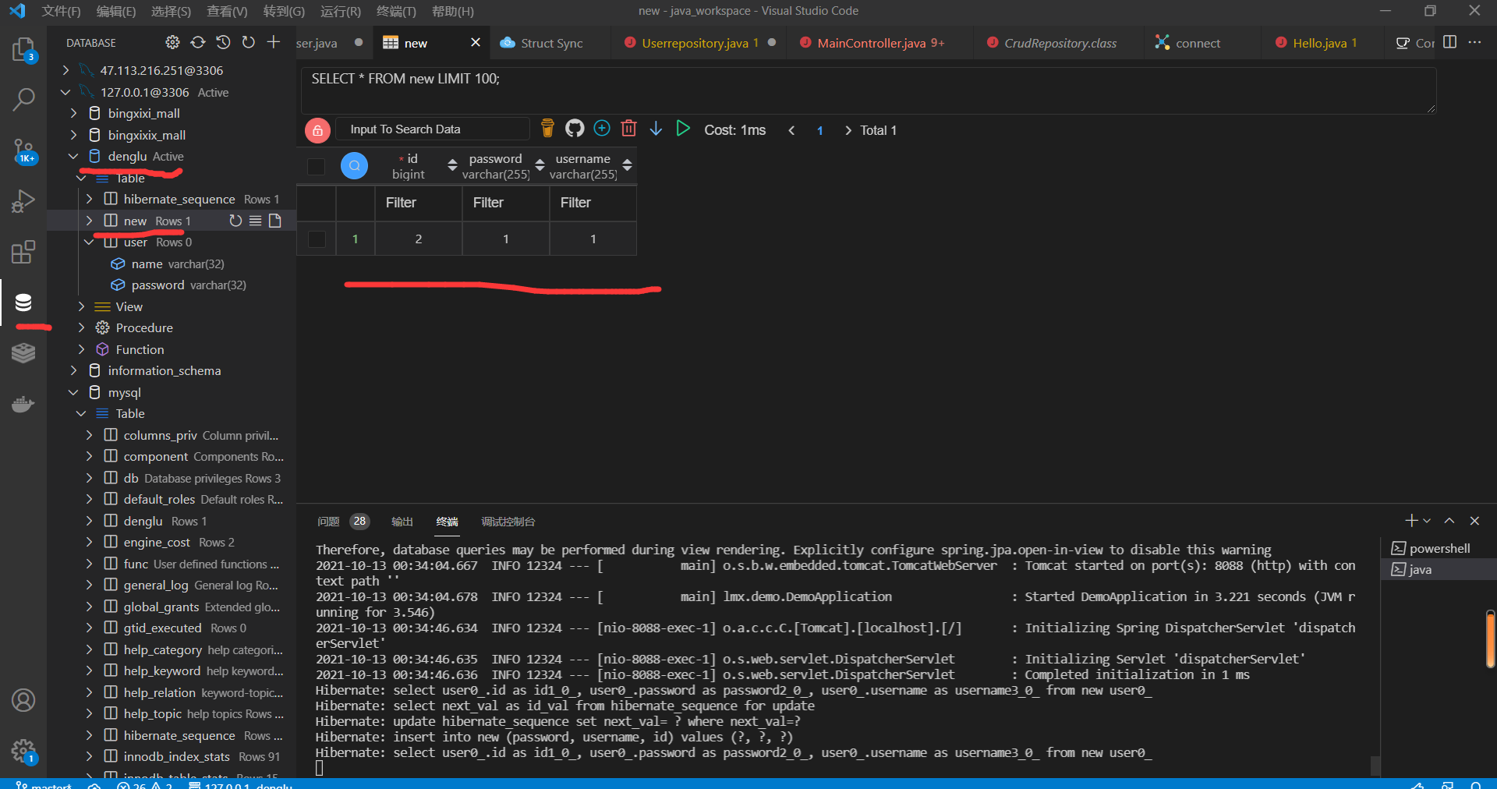This screenshot has height=789, width=1497.
Task: Open the 终端 menu in the menu bar
Action: tap(395, 11)
